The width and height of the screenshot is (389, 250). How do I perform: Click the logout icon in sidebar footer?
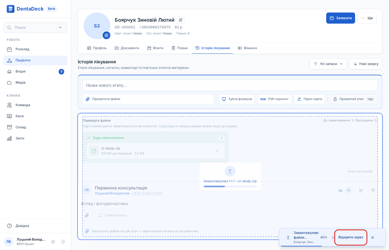click(x=63, y=242)
